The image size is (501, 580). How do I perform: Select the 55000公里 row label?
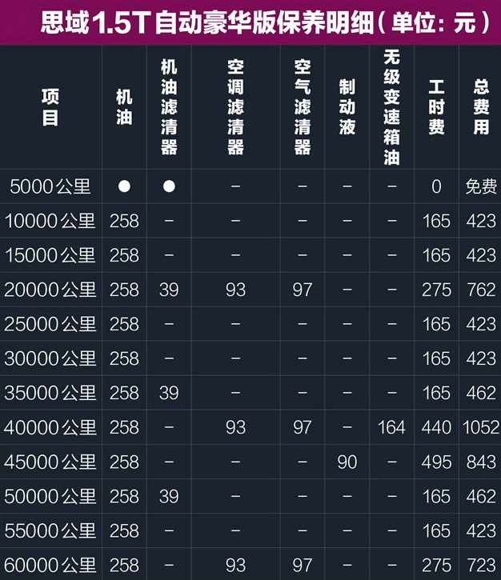[50, 531]
